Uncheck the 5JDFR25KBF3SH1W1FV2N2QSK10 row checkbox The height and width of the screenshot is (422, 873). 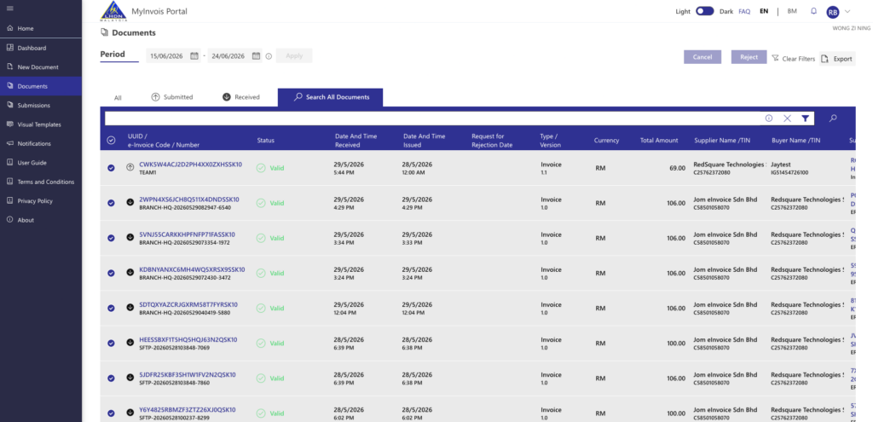click(x=111, y=378)
